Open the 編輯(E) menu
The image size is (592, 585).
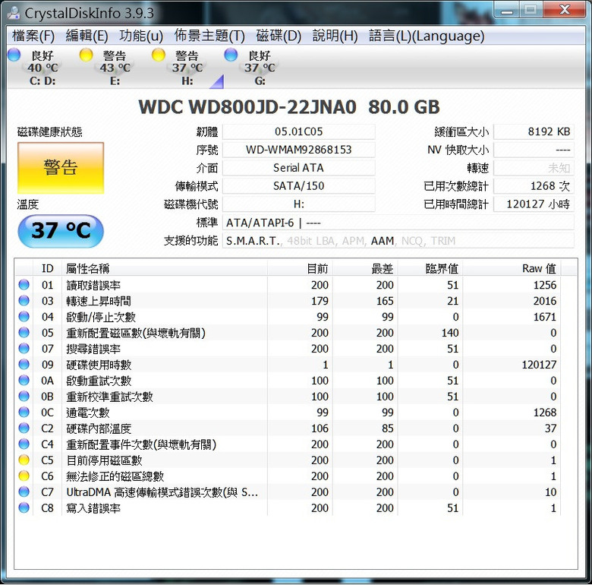[87, 36]
